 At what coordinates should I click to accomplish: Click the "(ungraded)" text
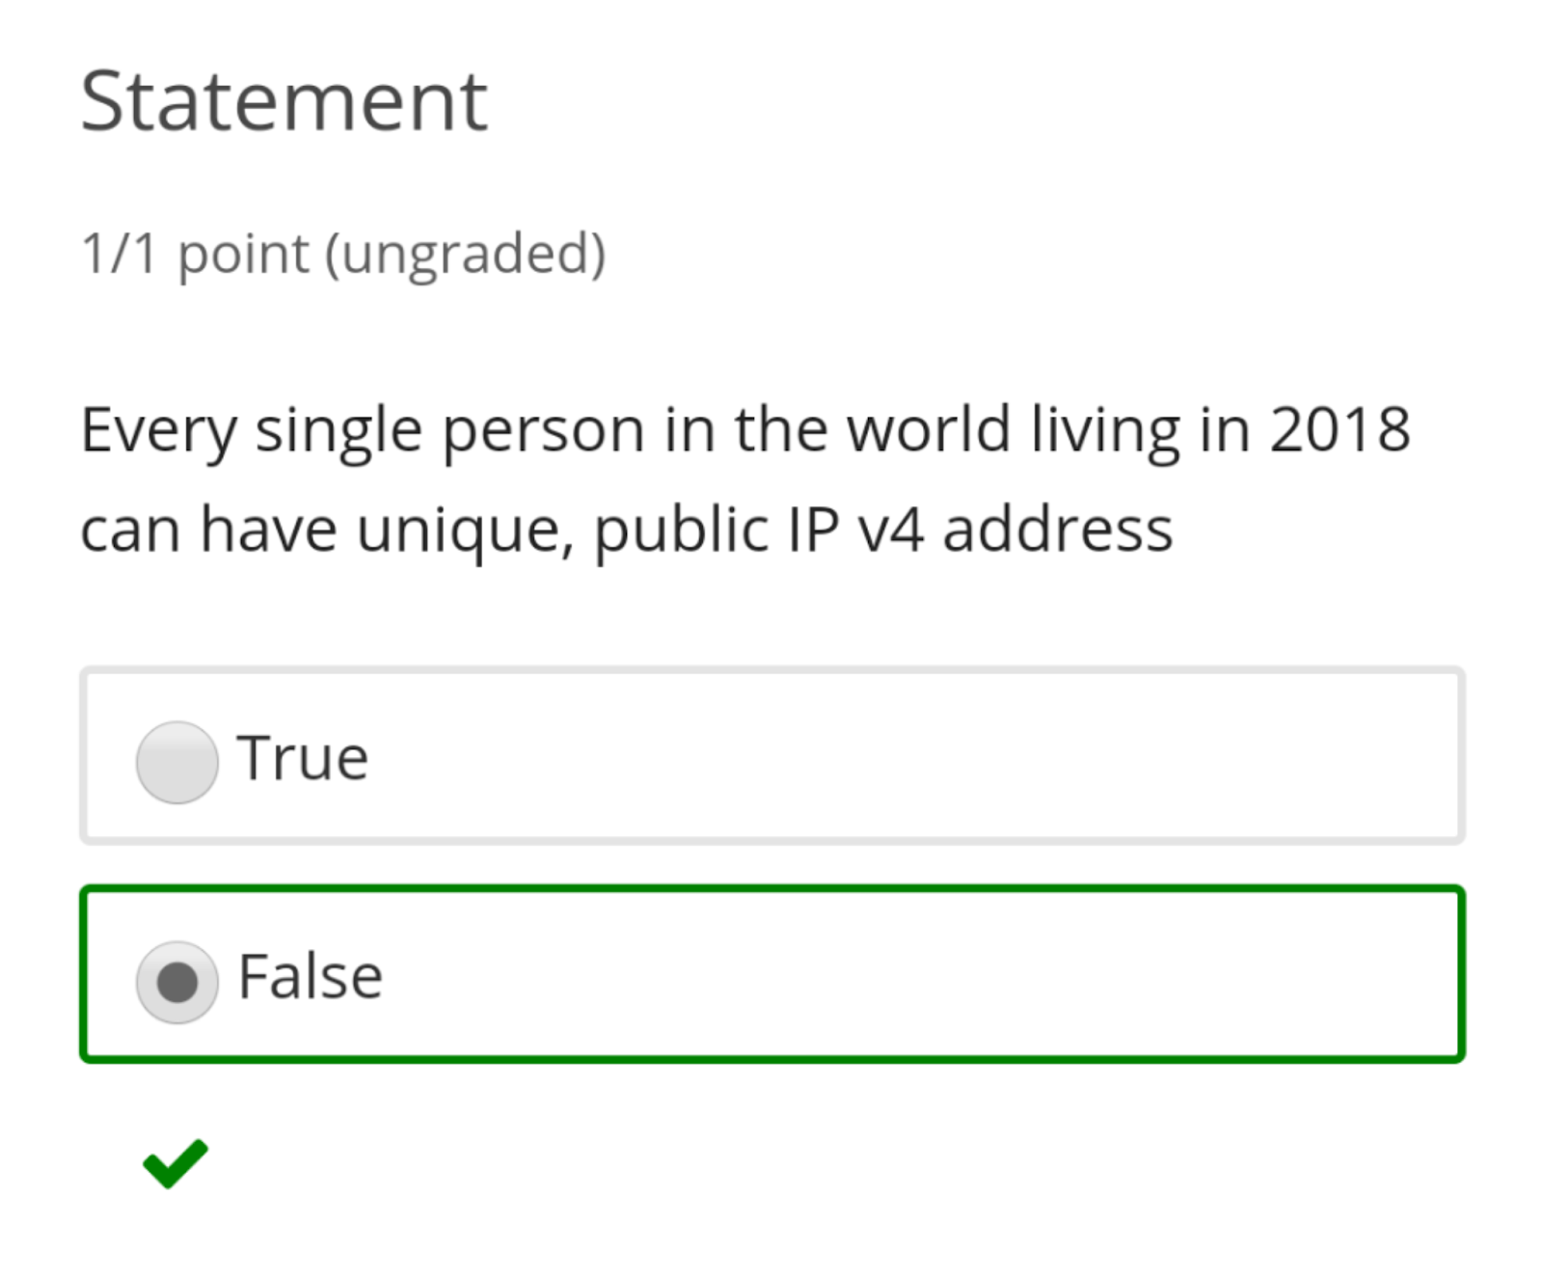[465, 255]
